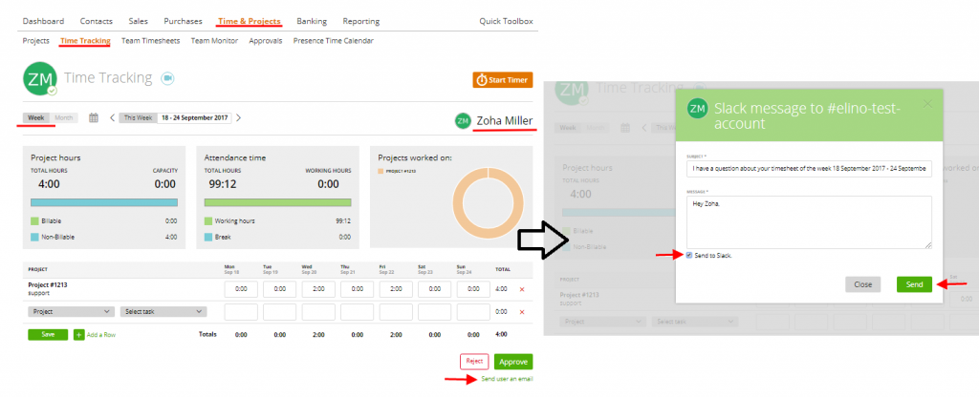Switch to Week view
This screenshot has width=979, height=397.
coord(36,117)
